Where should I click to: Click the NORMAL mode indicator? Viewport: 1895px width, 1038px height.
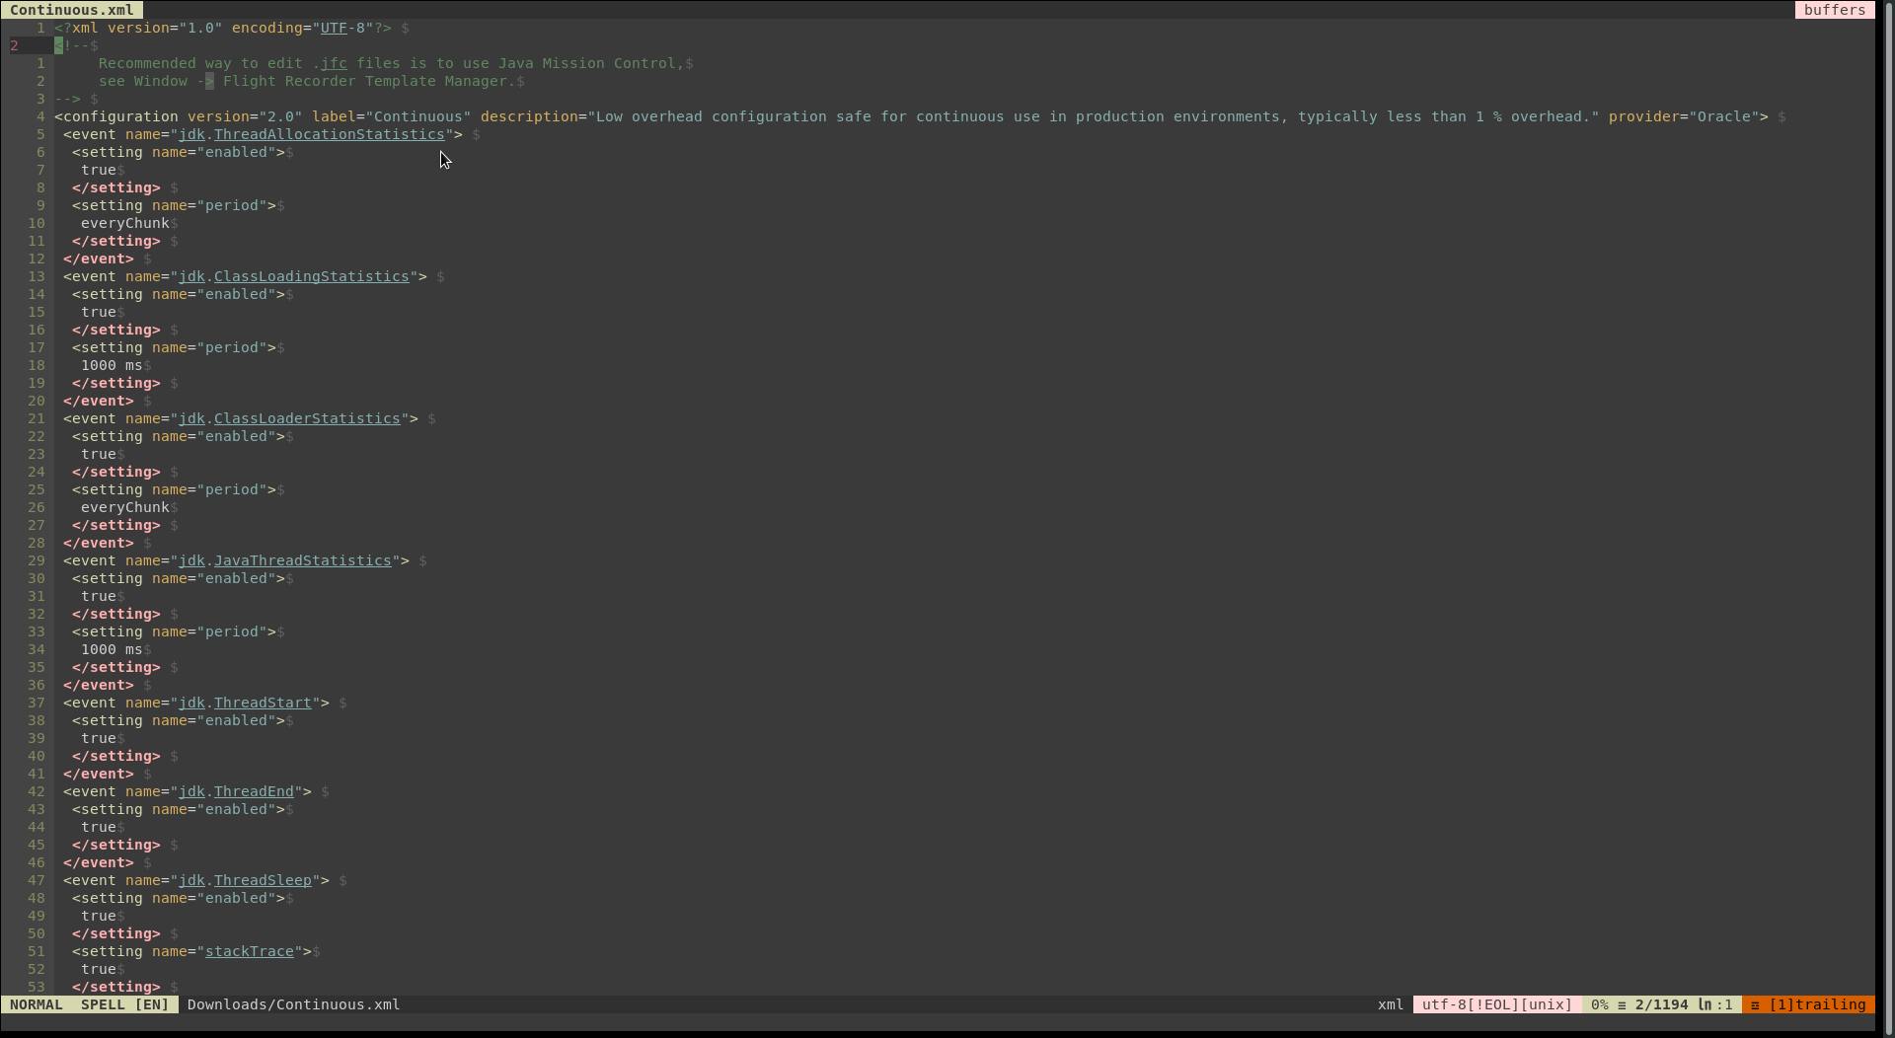tap(37, 1004)
